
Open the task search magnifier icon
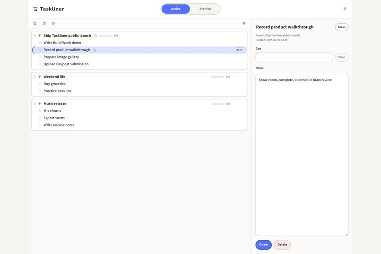coord(35,24)
